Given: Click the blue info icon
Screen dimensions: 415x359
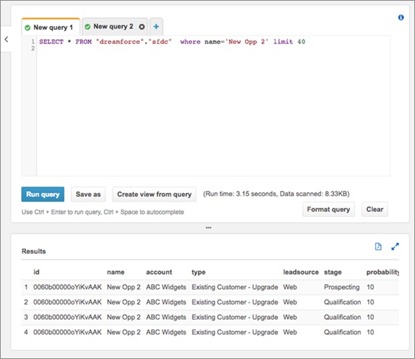Looking at the screenshot, I should point(401,17).
